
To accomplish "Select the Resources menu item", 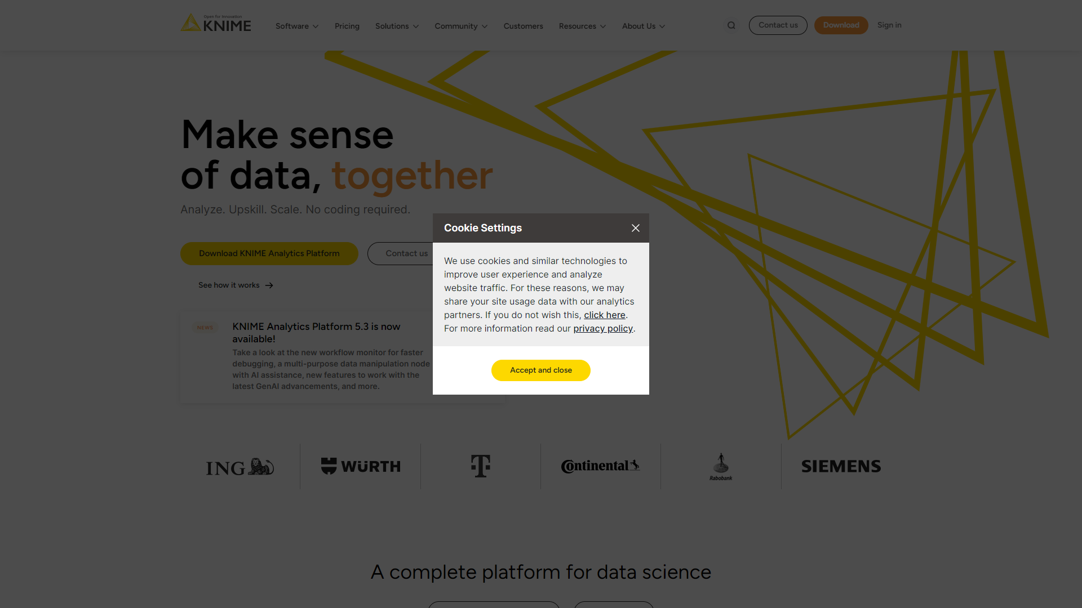I will [583, 25].
